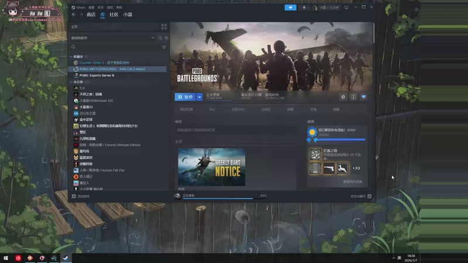The width and height of the screenshot is (468, 263).
Task: Go forward with the right arrow
Action: click(x=81, y=14)
